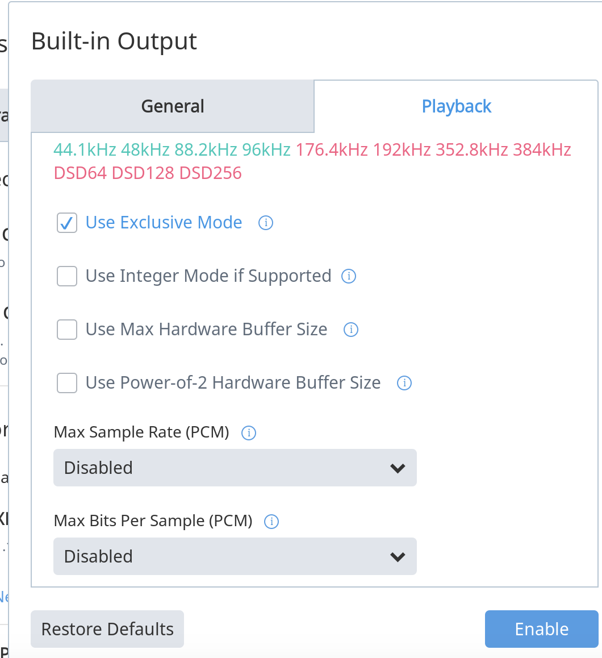Click the blue Enable button

(x=542, y=629)
